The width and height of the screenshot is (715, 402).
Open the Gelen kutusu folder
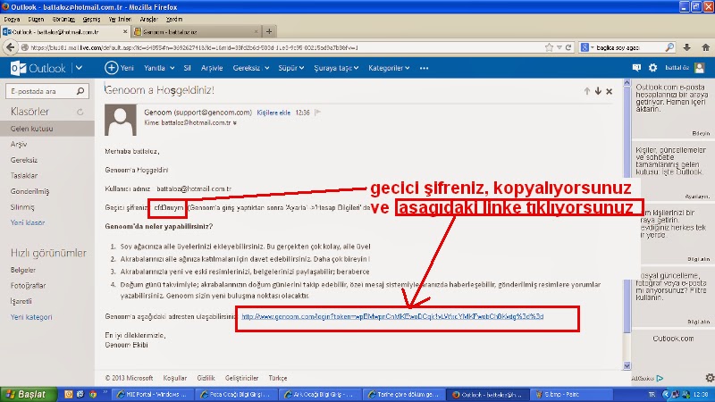[47, 129]
